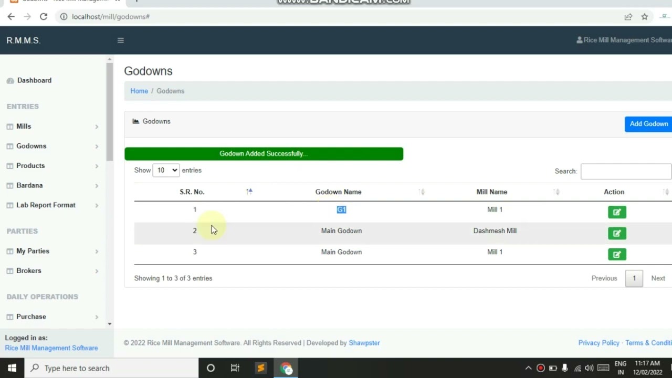Click the highlighted G1 godown name

pos(341,209)
